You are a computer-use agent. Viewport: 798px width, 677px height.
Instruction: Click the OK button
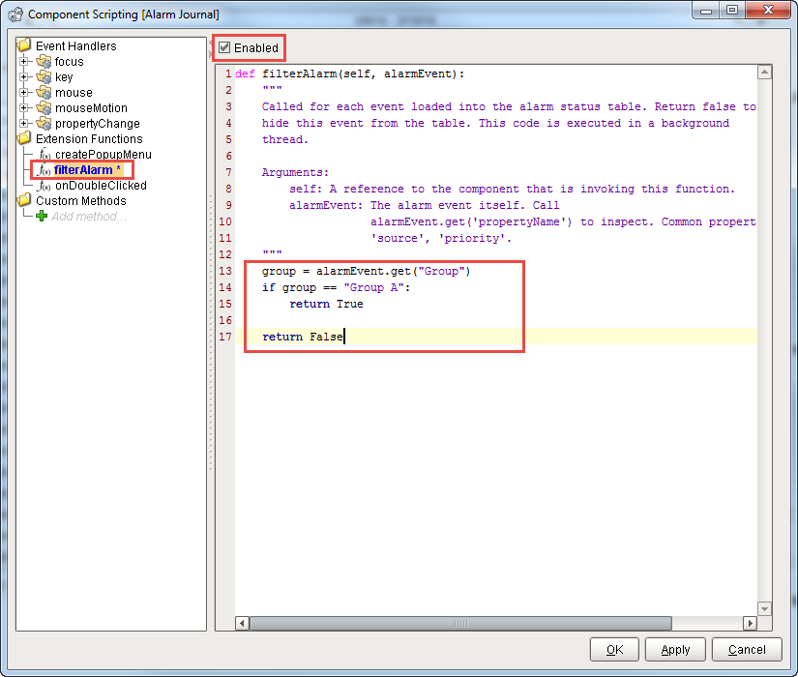coord(614,650)
